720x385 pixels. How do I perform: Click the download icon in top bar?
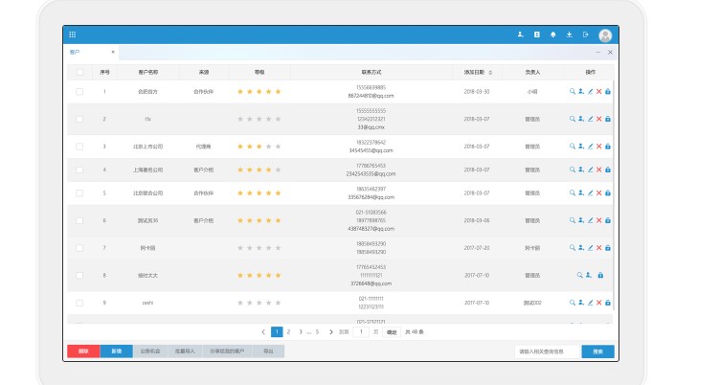pos(570,34)
